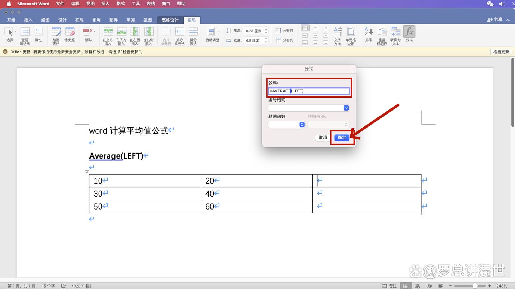Click the 专注 (Focus) mode button
515x289 pixels.
tap(389, 286)
